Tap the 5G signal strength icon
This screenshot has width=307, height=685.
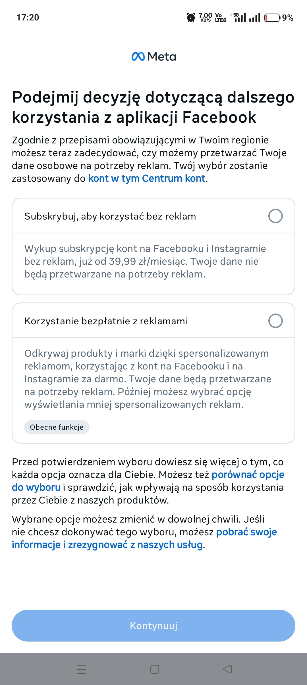click(x=240, y=17)
